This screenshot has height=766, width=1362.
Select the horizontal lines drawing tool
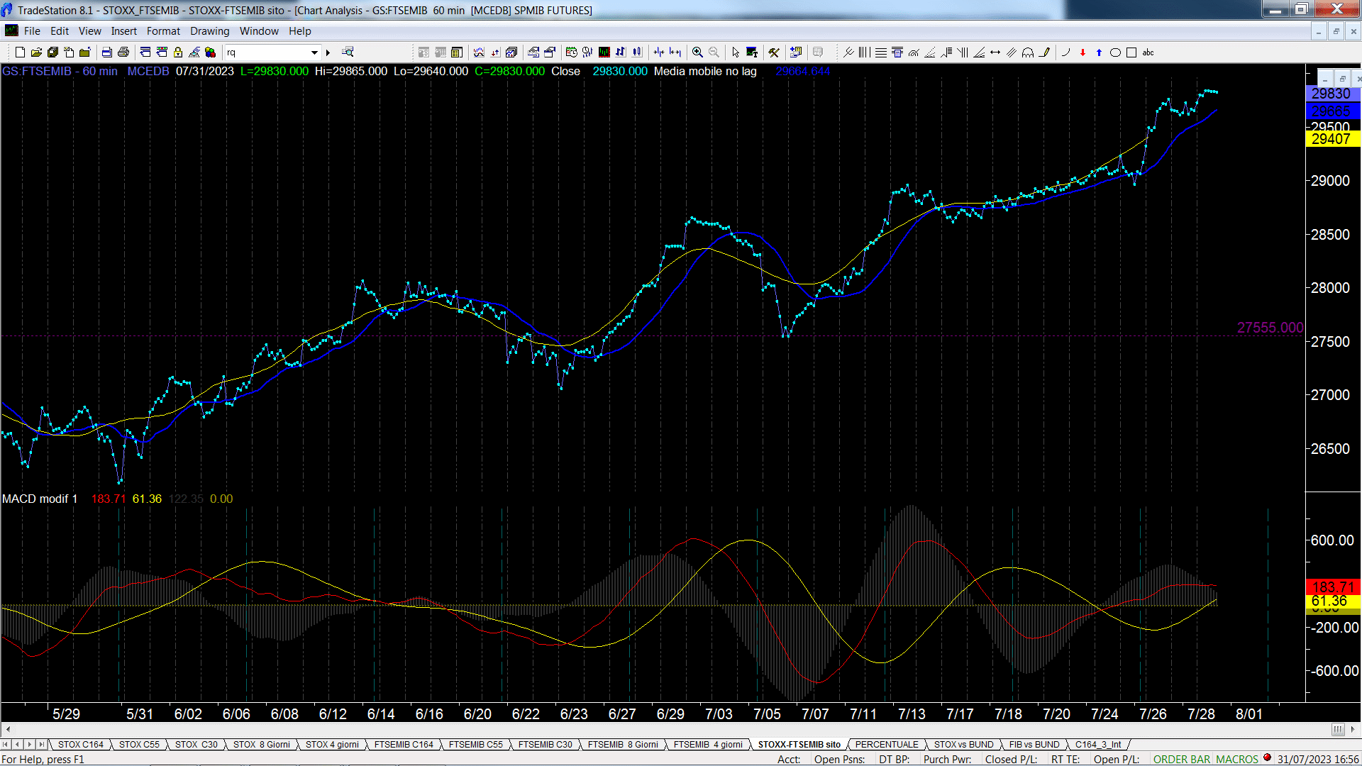click(881, 52)
